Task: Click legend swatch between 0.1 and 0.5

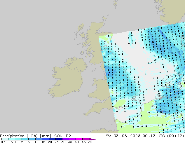Action: pyautogui.click(x=5, y=139)
